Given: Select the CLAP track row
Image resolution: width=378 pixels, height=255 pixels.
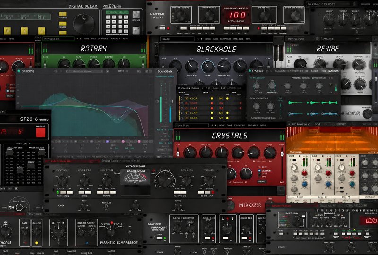Looking at the screenshot, I should tap(210, 113).
